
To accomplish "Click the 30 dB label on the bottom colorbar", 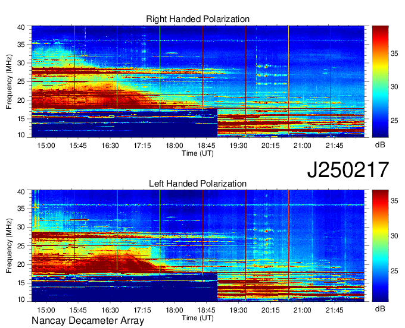I will pos(394,236).
